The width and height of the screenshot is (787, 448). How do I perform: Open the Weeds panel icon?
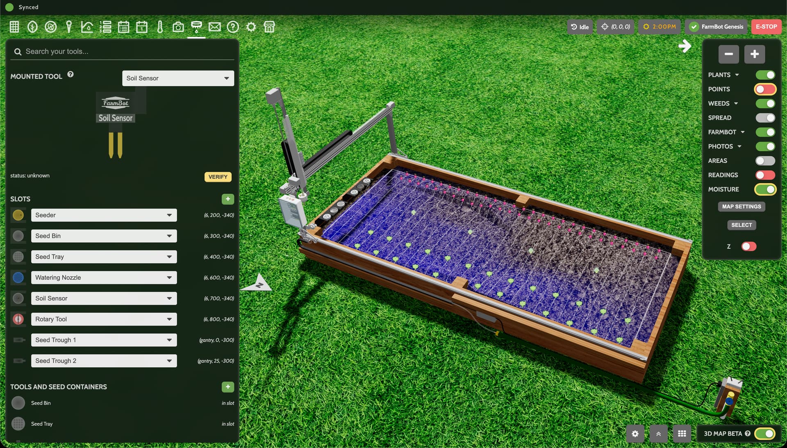50,27
